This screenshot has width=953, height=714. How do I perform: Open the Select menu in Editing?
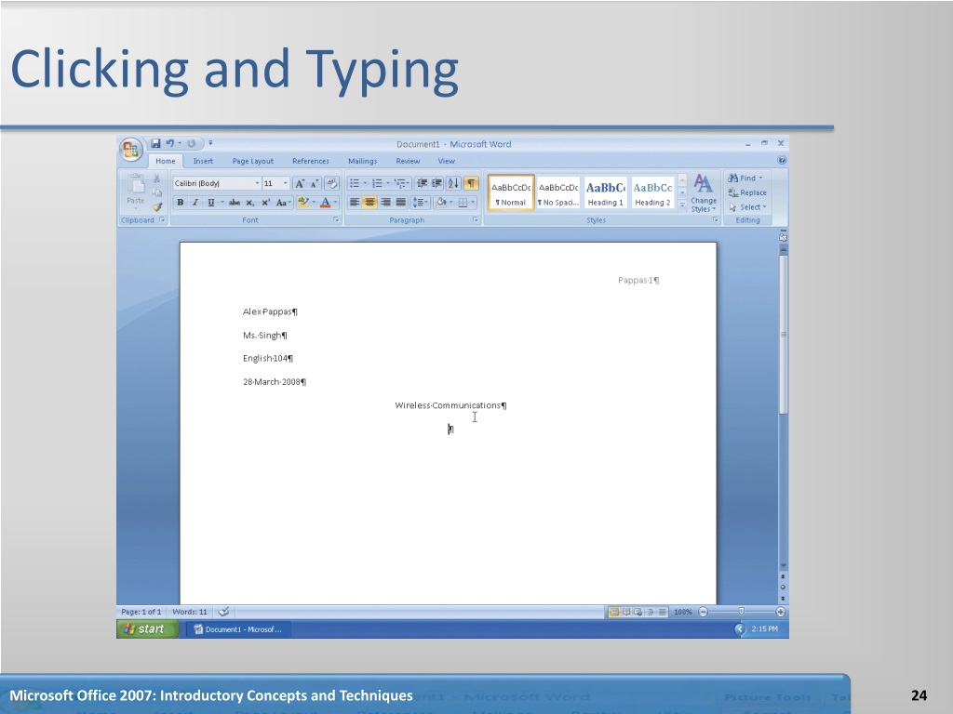747,207
